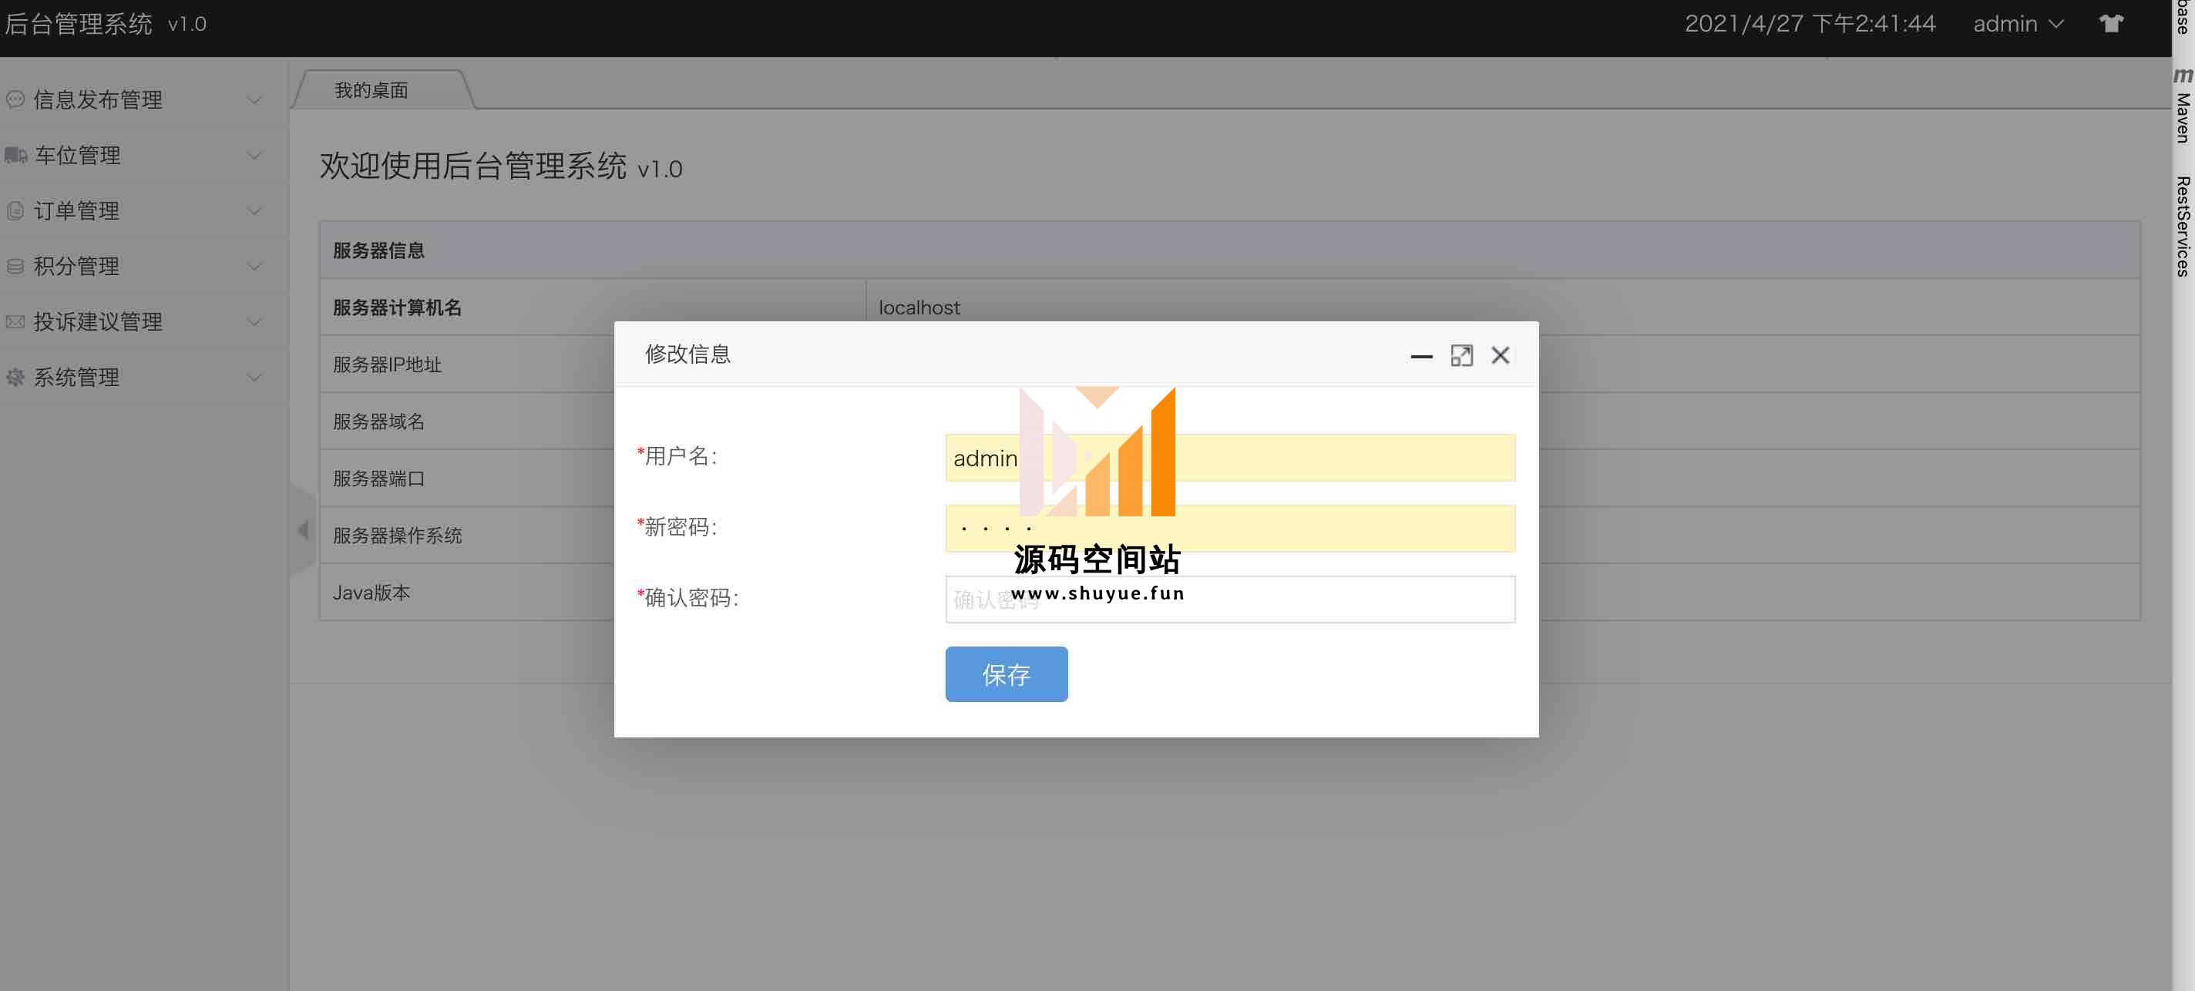This screenshot has width=2195, height=991.
Task: Click the 服务器操作系统 row label
Action: pyautogui.click(x=397, y=536)
